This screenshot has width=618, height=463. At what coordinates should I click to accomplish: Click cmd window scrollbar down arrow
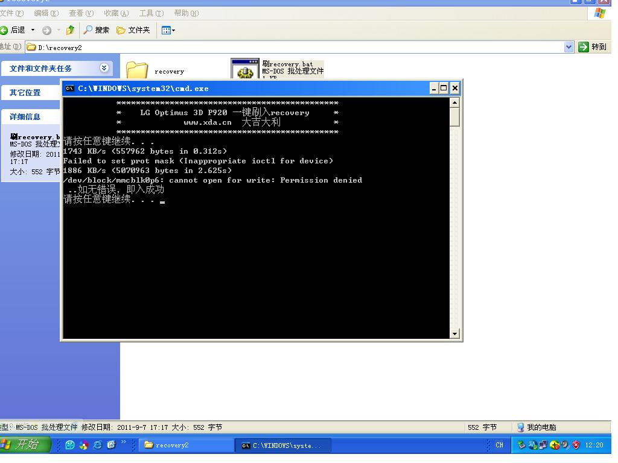[454, 333]
